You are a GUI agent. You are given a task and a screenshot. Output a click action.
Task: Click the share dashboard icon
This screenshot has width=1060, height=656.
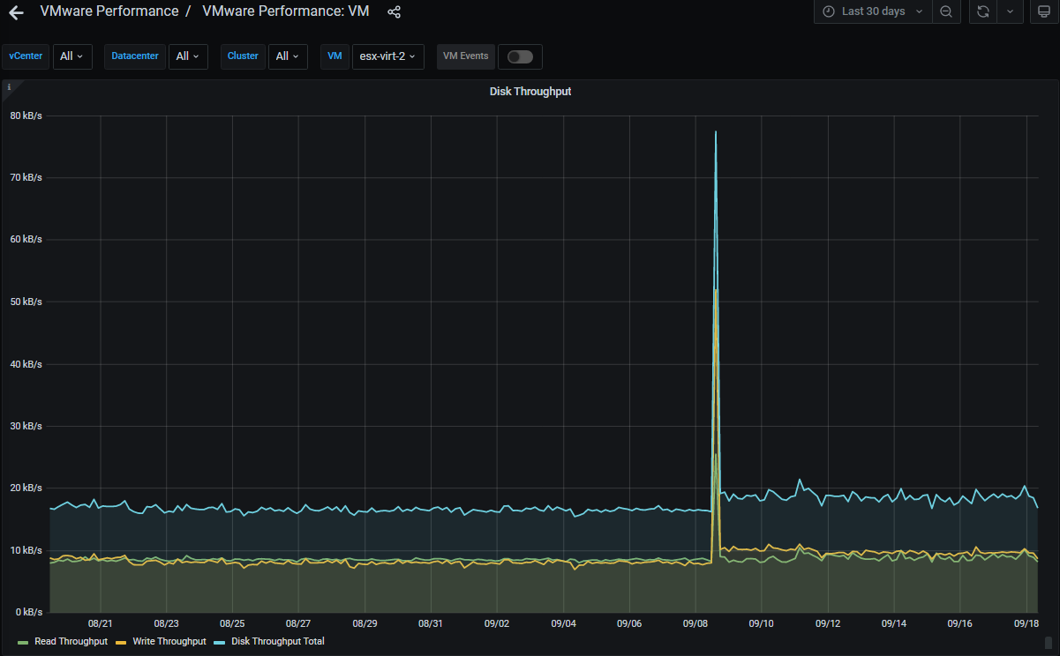click(x=394, y=11)
